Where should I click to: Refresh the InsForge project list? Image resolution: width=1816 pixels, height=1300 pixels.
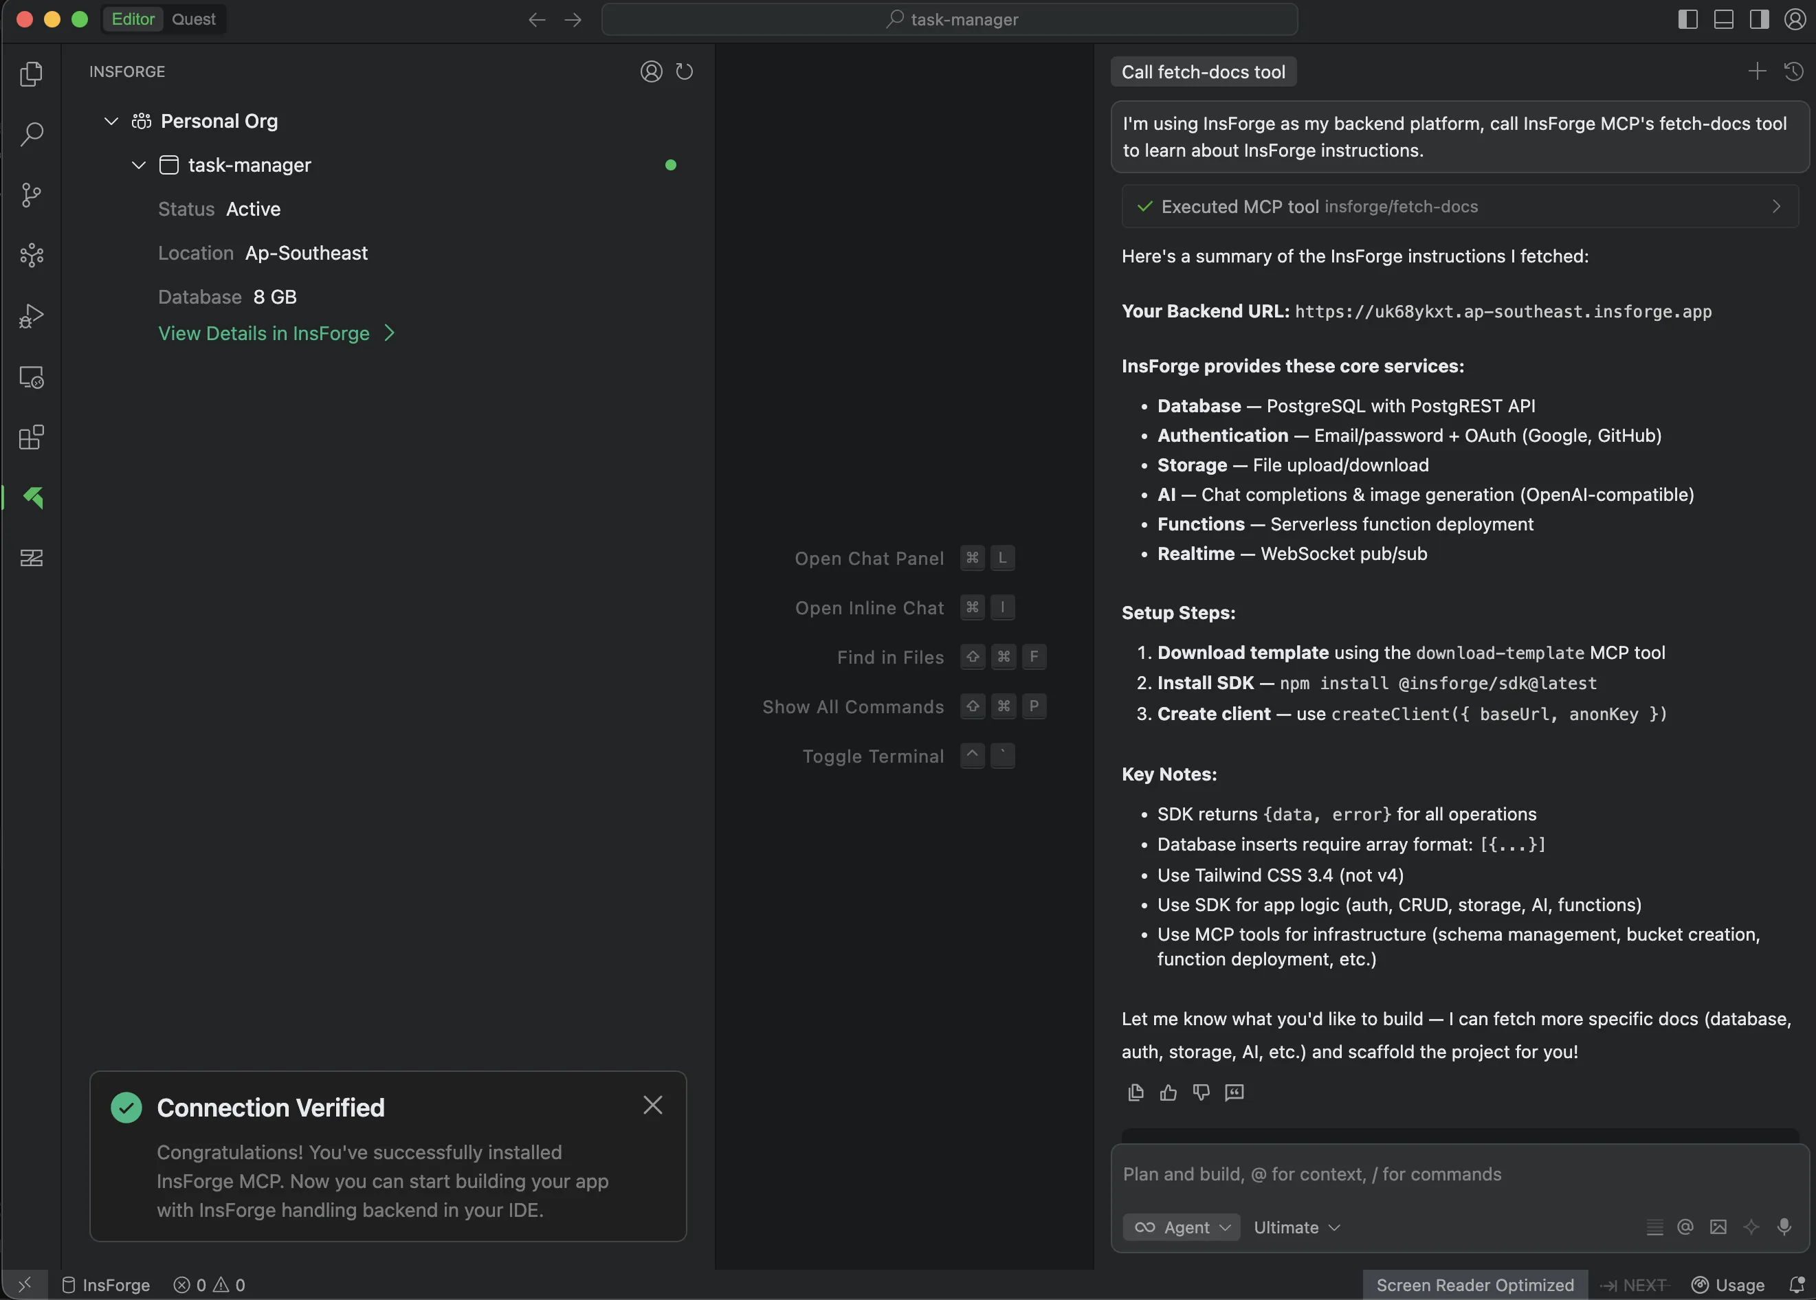tap(685, 72)
